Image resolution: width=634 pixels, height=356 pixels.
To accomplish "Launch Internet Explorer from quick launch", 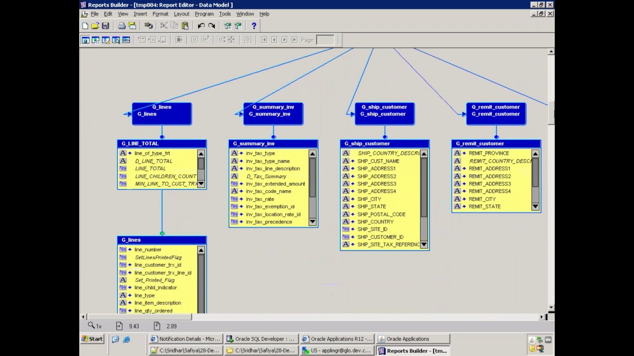I will point(126,339).
